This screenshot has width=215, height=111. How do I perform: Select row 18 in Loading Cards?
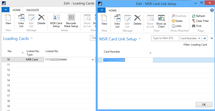[49, 101]
